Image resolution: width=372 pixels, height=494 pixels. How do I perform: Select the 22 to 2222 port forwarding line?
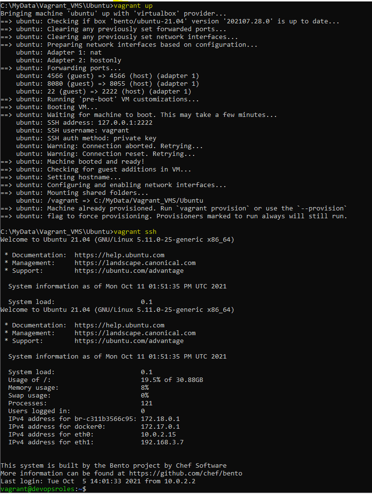tap(103, 91)
